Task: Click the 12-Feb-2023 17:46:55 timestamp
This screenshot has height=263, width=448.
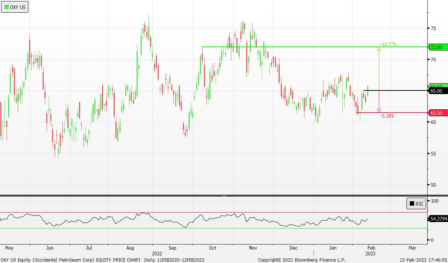Action: click(423, 260)
